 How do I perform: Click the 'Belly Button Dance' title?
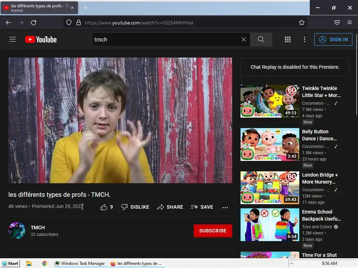(x=319, y=135)
